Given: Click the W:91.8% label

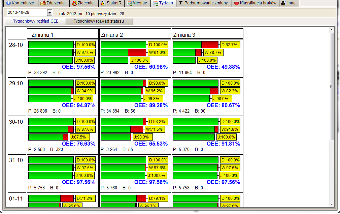Looking at the screenshot, I should (230, 129).
